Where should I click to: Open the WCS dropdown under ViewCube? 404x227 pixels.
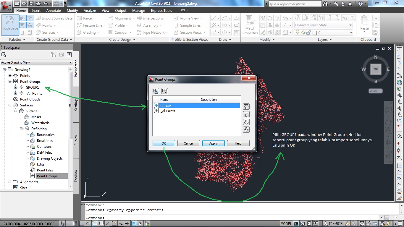(x=376, y=91)
